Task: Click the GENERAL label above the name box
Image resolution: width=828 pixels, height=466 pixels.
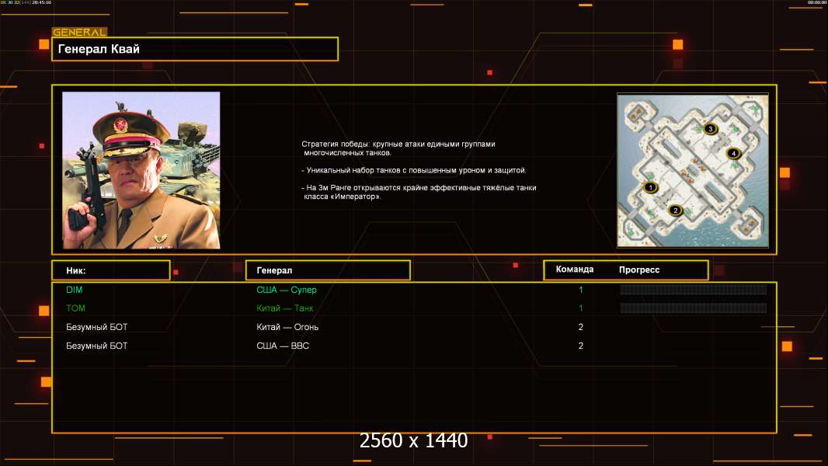Action: click(x=79, y=33)
